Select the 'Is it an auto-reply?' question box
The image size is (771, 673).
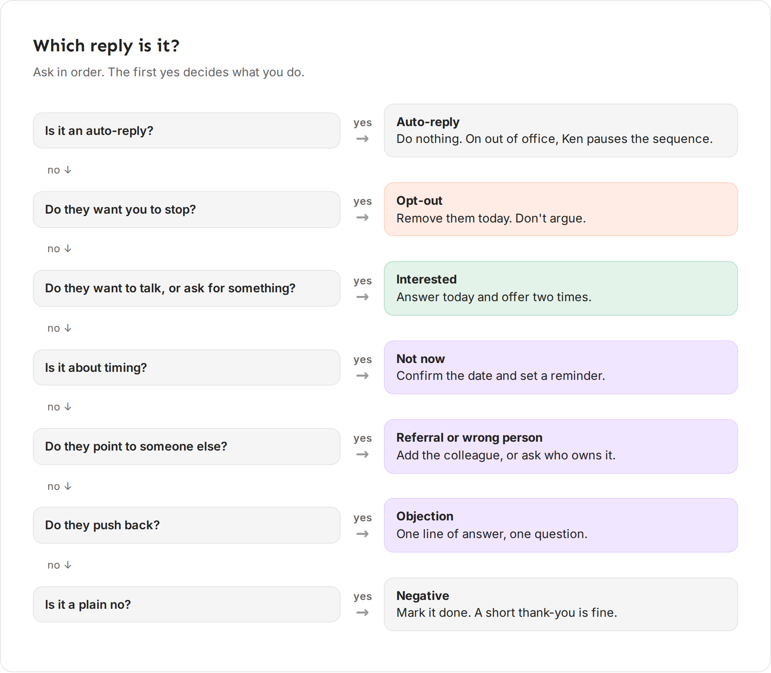[187, 131]
